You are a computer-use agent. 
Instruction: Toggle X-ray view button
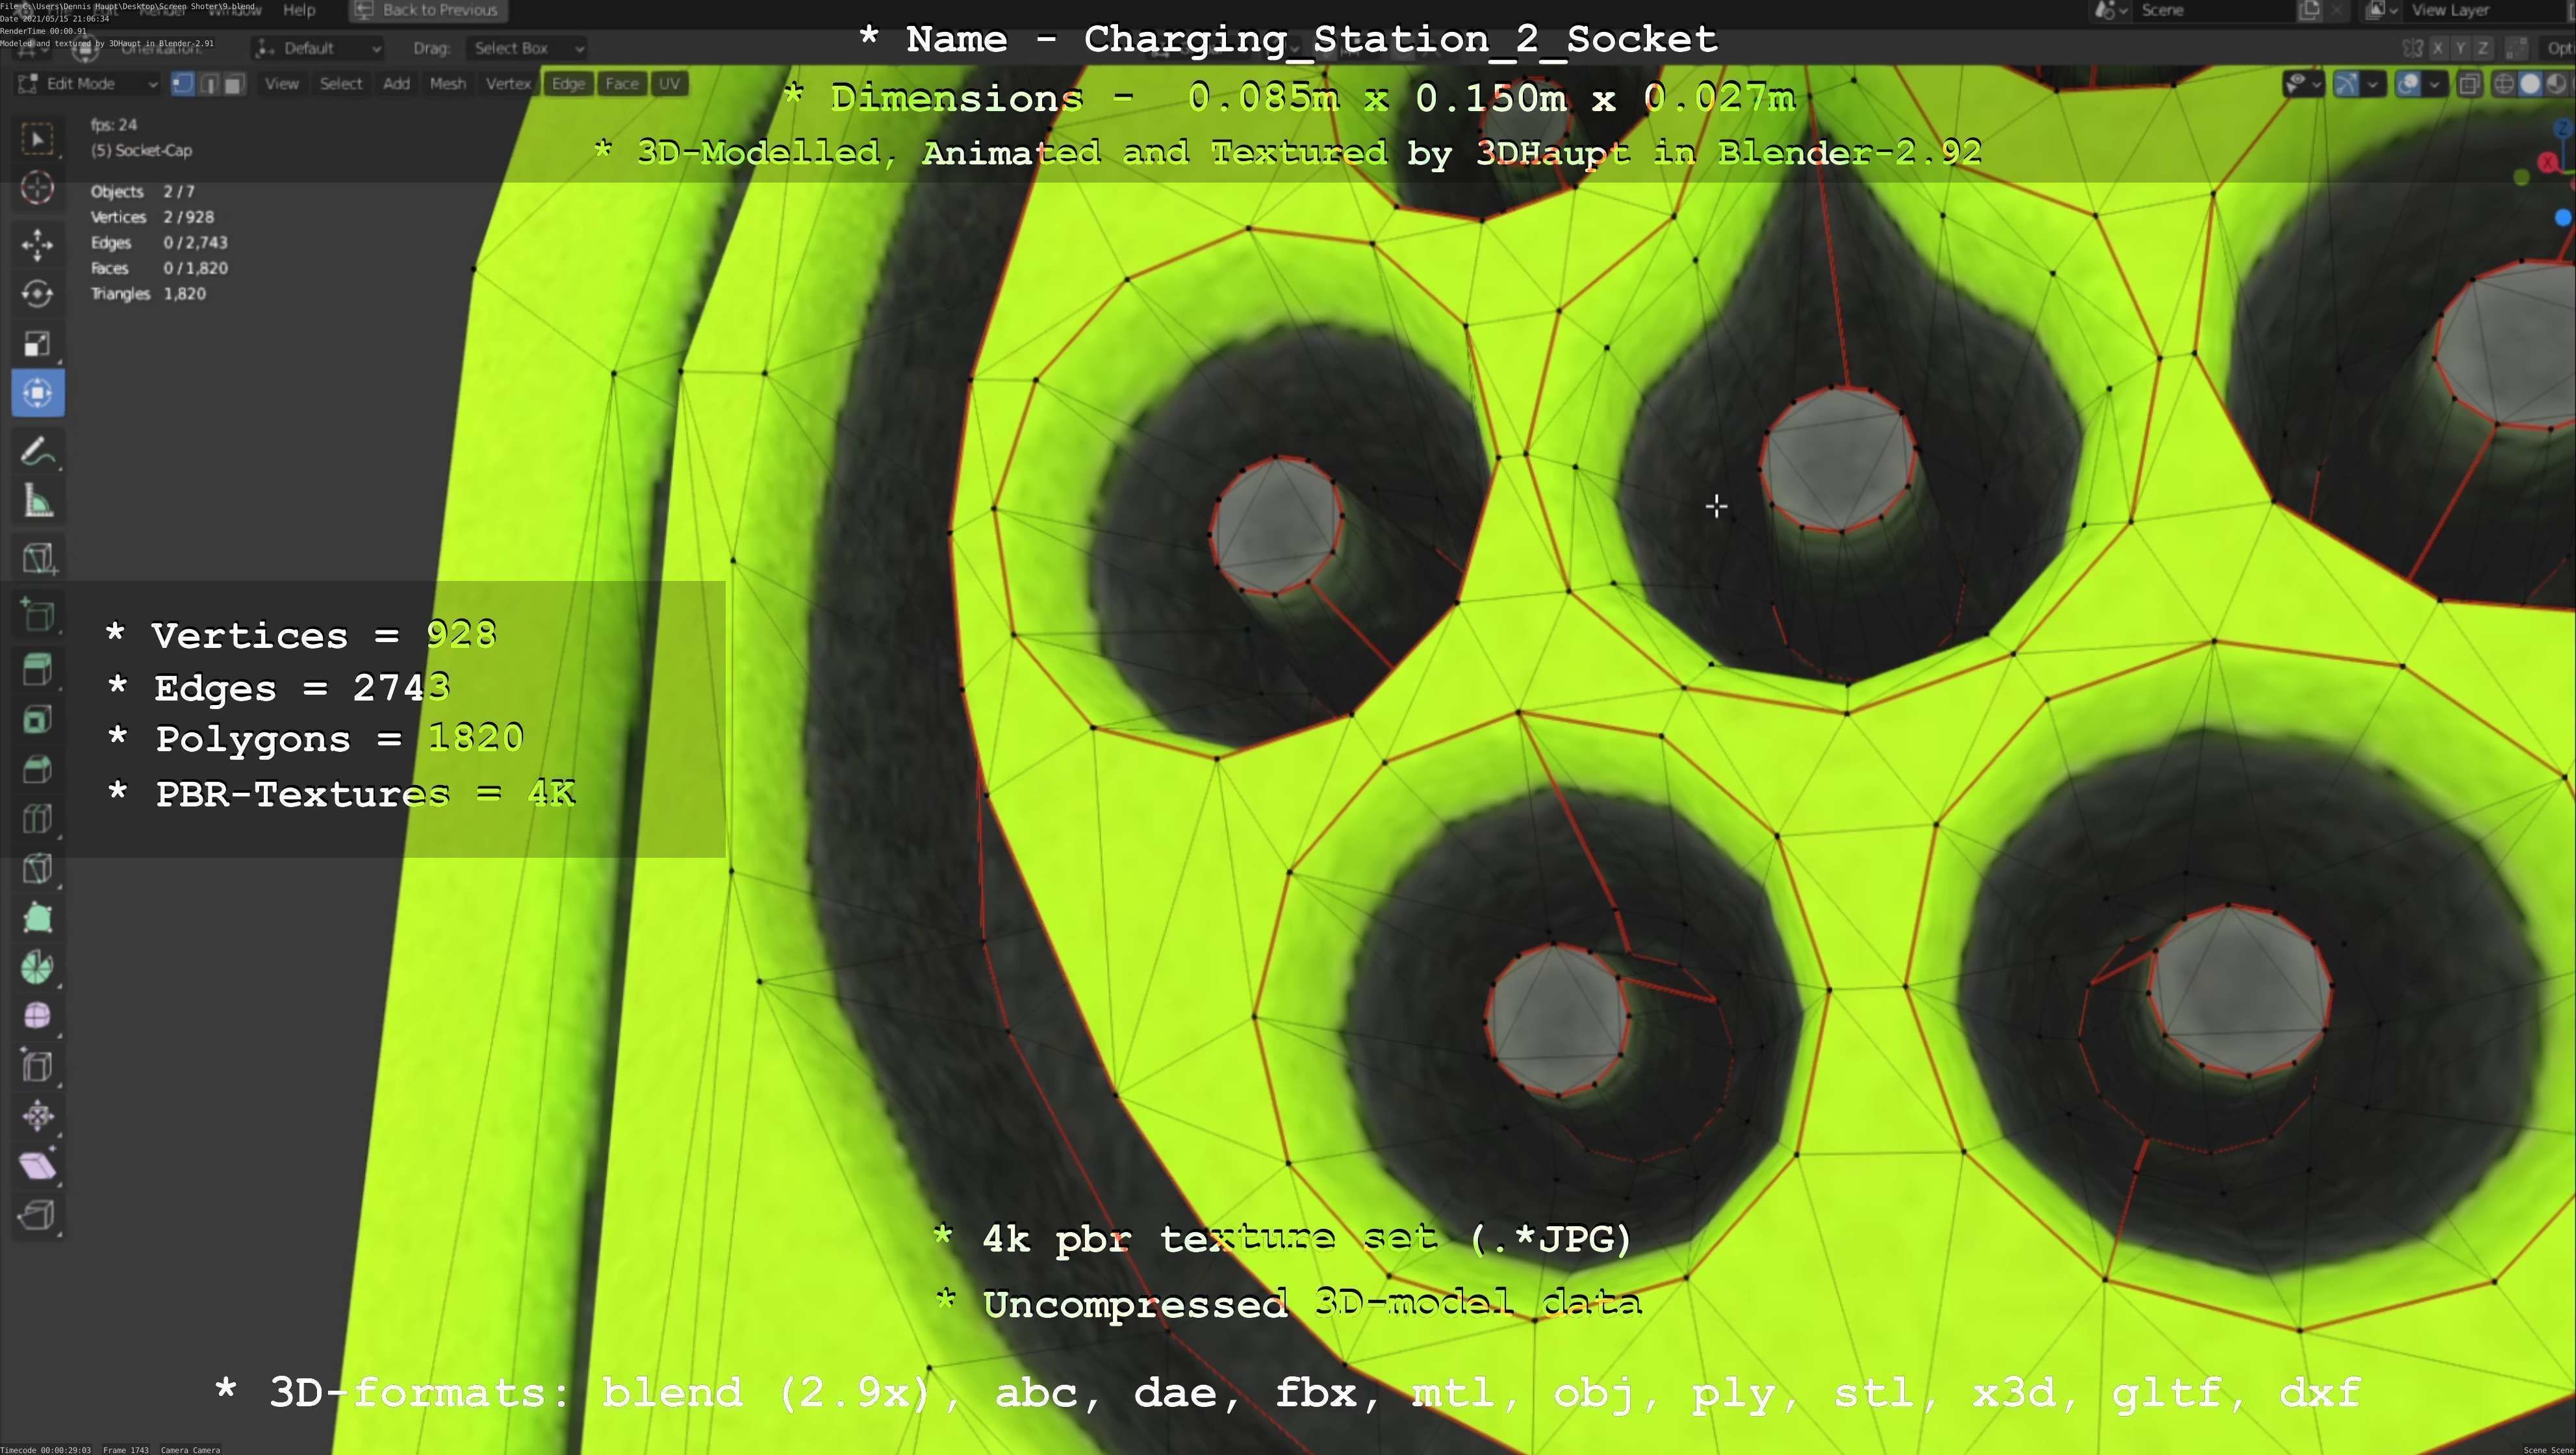point(2469,84)
